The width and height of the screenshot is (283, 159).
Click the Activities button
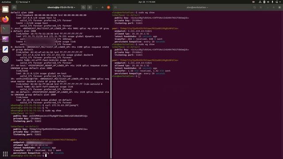click(x=6, y=2)
